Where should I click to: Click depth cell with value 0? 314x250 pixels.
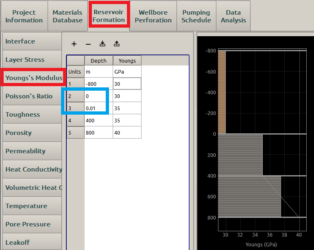click(98, 96)
